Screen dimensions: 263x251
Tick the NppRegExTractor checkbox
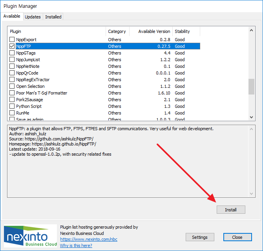click(12, 80)
